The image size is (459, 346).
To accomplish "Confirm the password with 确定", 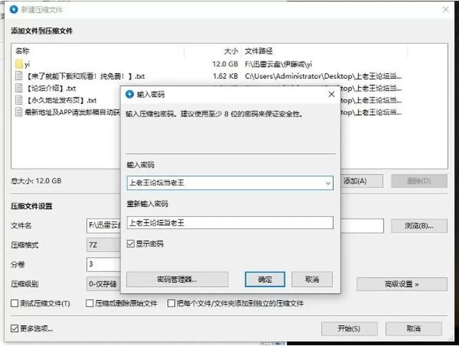I will point(265,279).
